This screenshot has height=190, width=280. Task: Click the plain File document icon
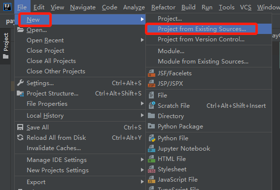pyautogui.click(x=151, y=95)
